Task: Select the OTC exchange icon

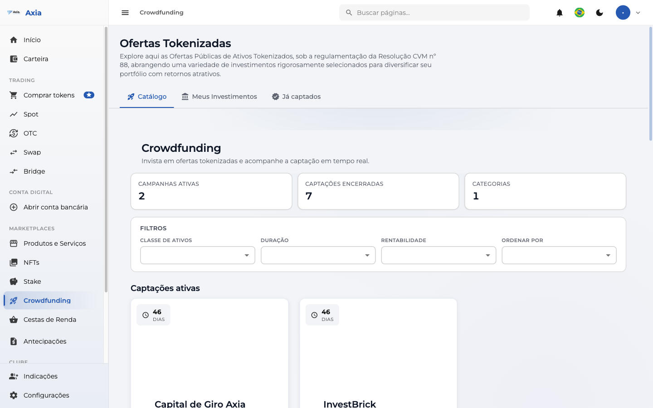Action: point(14,133)
